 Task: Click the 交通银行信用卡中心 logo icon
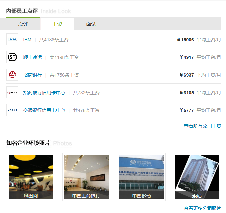tap(12, 110)
